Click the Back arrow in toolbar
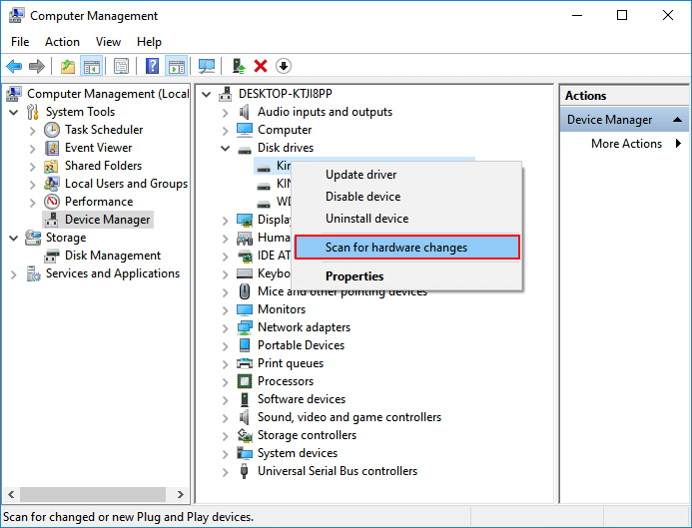The width and height of the screenshot is (692, 528). pos(14,66)
